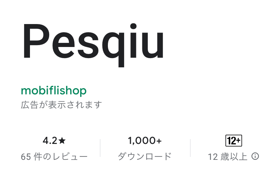Click the letter P of the Pesqiu title
The image size is (272, 185).
tap(36, 41)
